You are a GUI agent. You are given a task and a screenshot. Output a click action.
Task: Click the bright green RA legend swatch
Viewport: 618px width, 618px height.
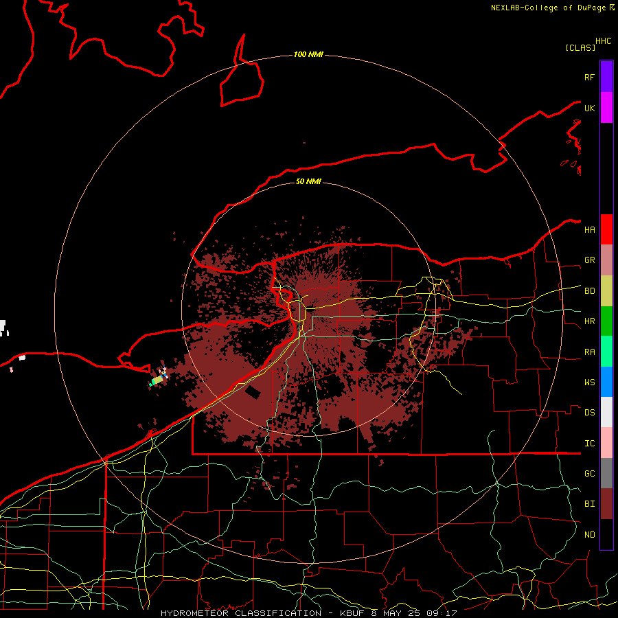(606, 352)
